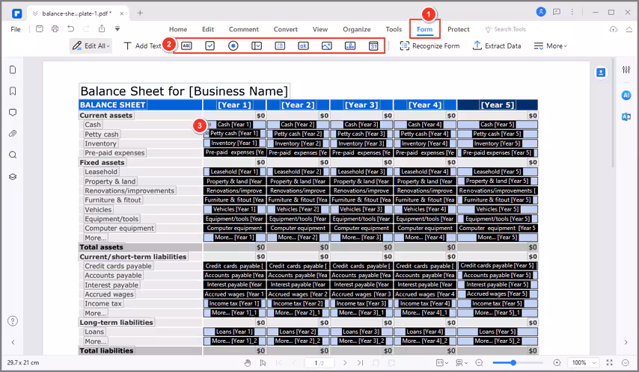The height and width of the screenshot is (372, 639).
Task: Switch to the Organize tab
Action: pos(357,29)
